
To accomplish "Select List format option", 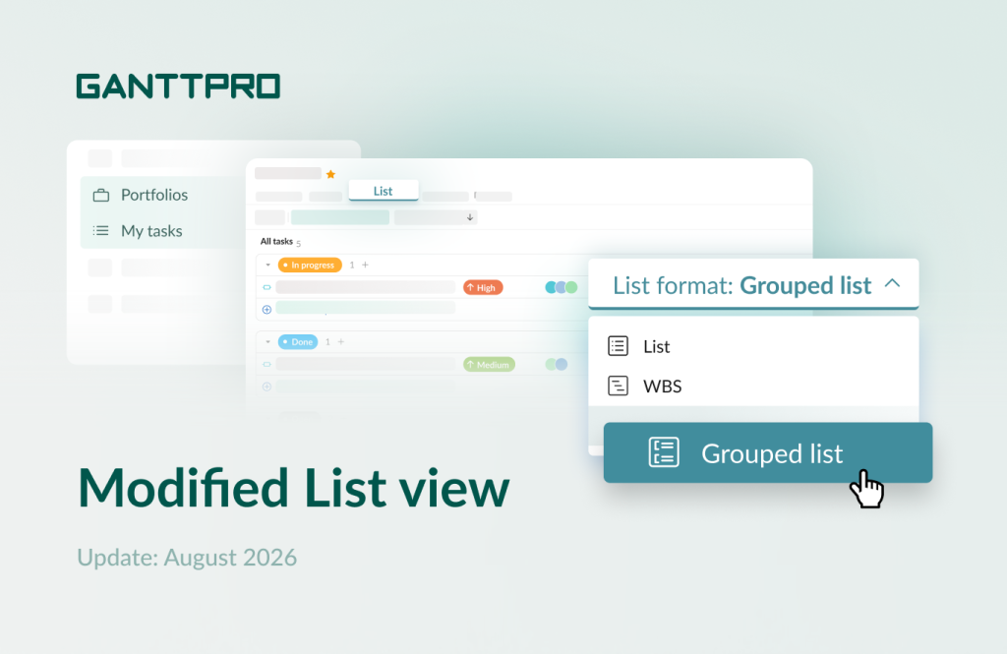I will coord(753,346).
